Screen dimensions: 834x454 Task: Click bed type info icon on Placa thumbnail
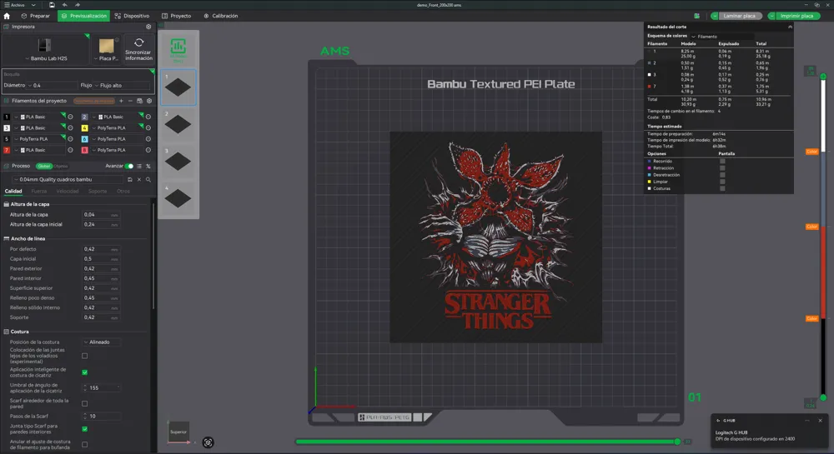point(117,40)
